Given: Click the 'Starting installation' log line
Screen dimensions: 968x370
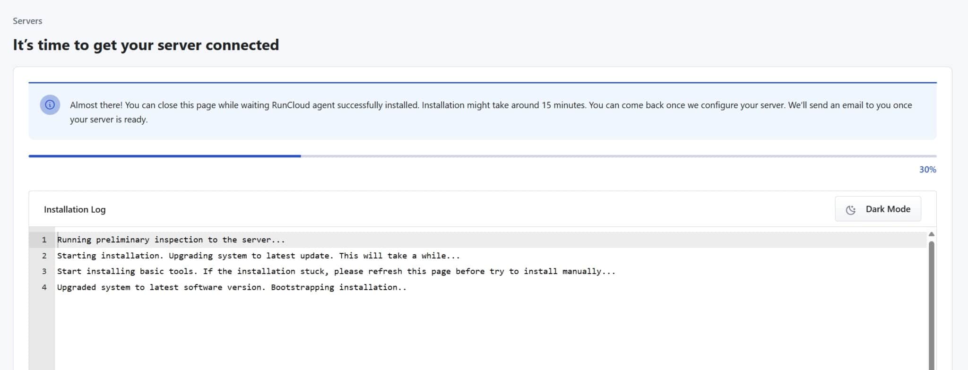Looking at the screenshot, I should point(258,256).
